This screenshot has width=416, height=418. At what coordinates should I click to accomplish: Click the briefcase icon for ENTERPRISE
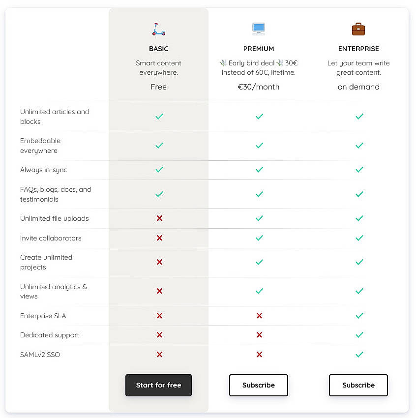(358, 29)
